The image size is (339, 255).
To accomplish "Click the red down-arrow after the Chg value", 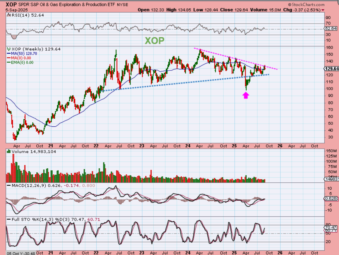I will tap(323, 10).
